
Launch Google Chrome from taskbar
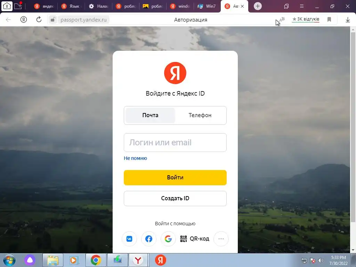[x=96, y=260]
